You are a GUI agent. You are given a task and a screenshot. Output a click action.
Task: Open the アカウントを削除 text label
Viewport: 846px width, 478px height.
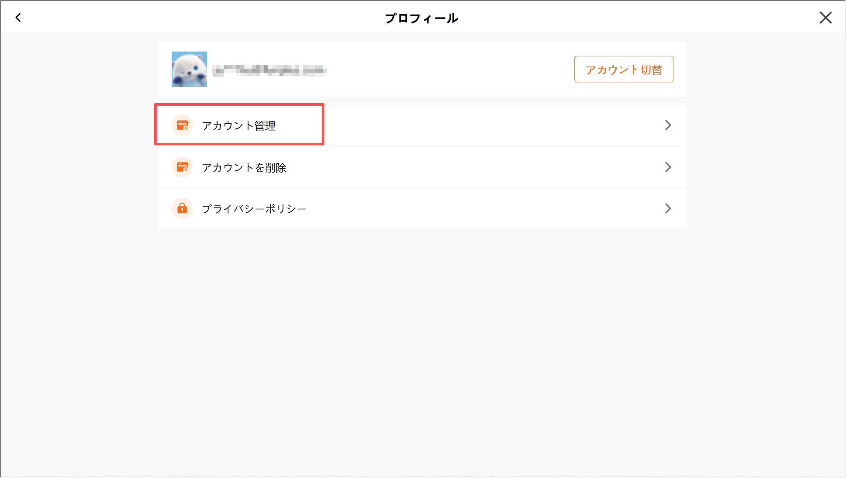pos(244,168)
